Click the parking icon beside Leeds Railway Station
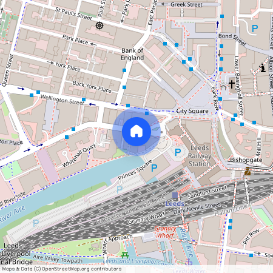 [178, 152]
